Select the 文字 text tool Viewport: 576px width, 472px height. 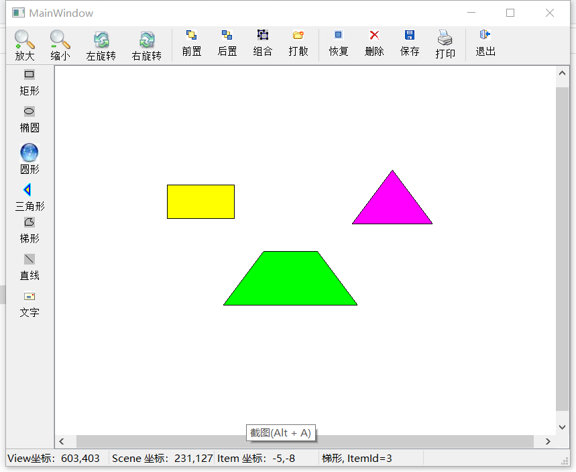click(x=29, y=303)
